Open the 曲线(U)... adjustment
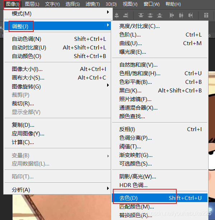This screenshot has height=220, width=215. [x=160, y=43]
